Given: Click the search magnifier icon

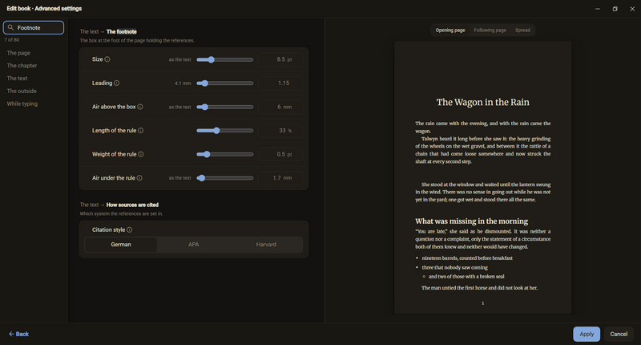Looking at the screenshot, I should tap(10, 27).
